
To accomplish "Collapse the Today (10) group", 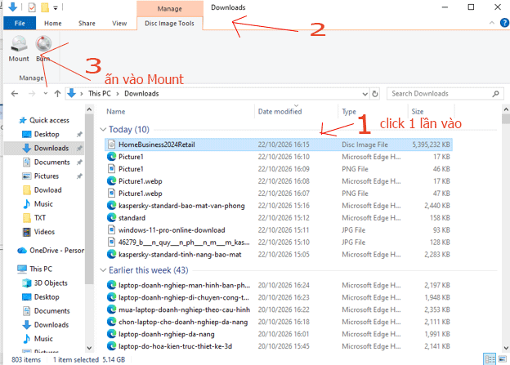I will [103, 129].
